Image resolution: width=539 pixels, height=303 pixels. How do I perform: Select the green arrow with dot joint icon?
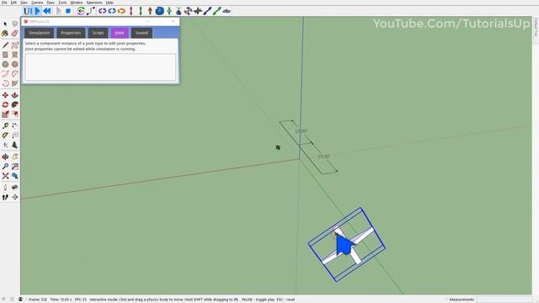coord(169,11)
